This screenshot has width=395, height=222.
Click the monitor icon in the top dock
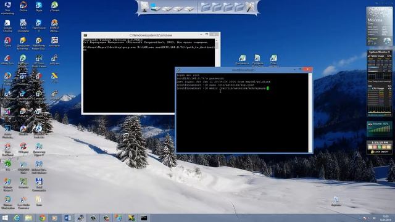(x=144, y=7)
